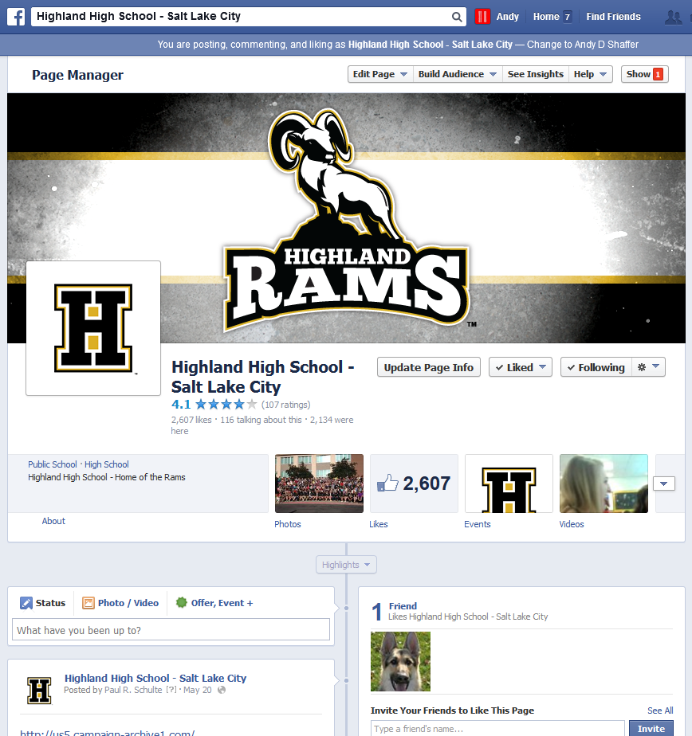The width and height of the screenshot is (692, 736).
Task: Expand more page apps arrow
Action: pyautogui.click(x=664, y=483)
